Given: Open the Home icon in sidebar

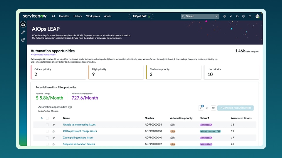Looking at the screenshot, I should coord(23,25).
